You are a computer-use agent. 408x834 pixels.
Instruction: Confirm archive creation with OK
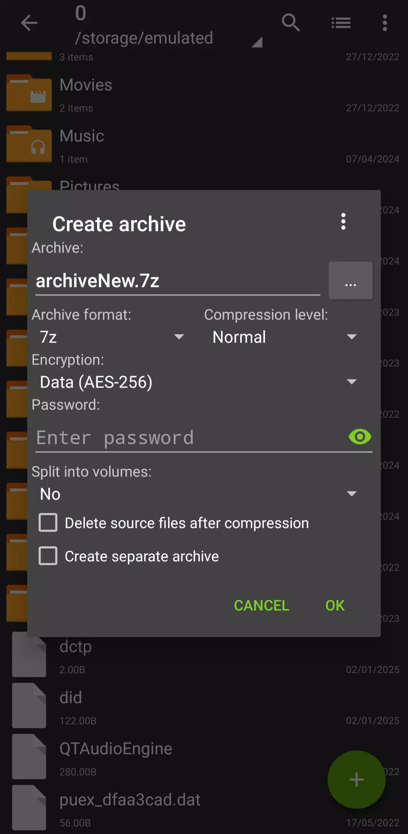[335, 606]
